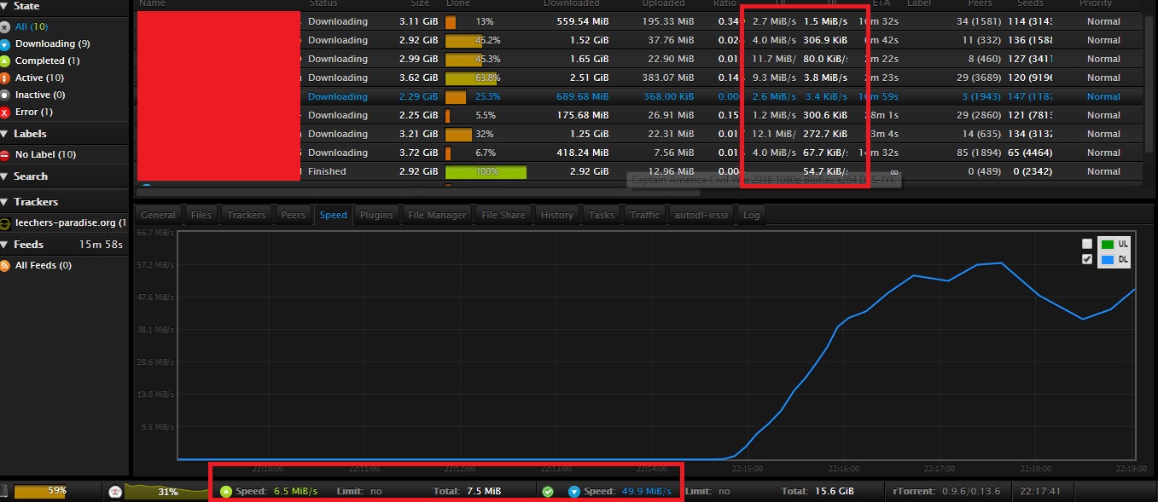This screenshot has height=502, width=1158.
Task: Click the upload Speed 6.5 MiB/s readout
Action: (276, 491)
